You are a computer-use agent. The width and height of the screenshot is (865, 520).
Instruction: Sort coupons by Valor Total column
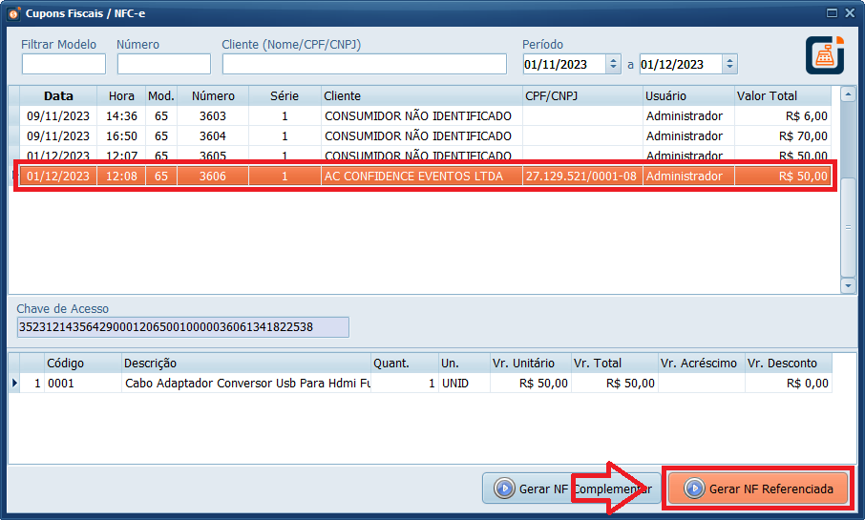coord(767,96)
